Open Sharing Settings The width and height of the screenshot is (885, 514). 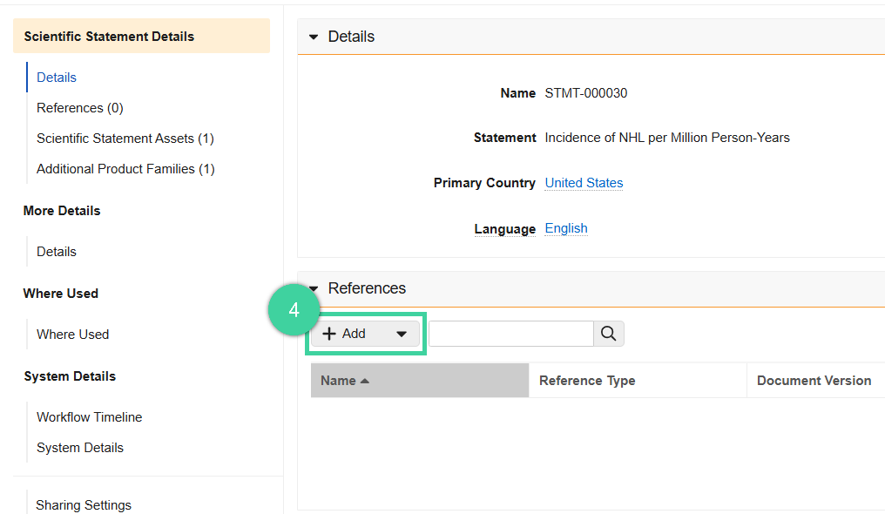84,504
